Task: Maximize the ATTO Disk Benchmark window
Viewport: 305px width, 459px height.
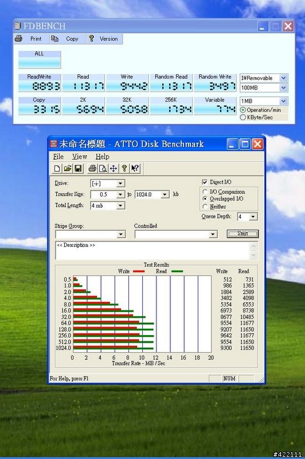Action: [x=245, y=144]
